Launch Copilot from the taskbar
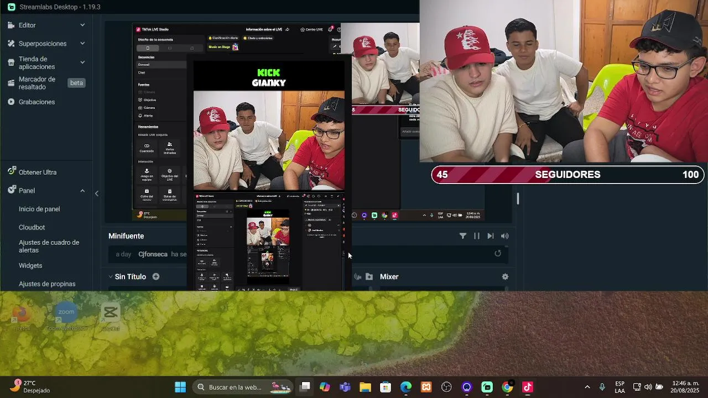The image size is (708, 398). click(325, 387)
